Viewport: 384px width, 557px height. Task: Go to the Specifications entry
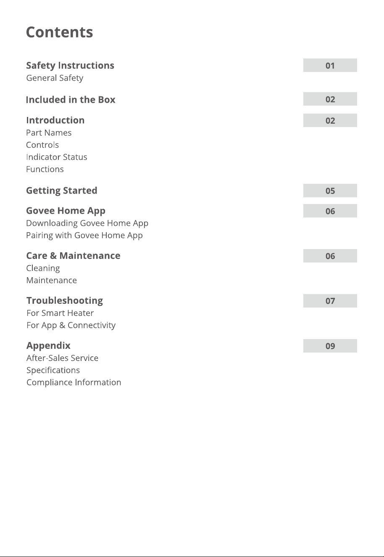(x=53, y=370)
